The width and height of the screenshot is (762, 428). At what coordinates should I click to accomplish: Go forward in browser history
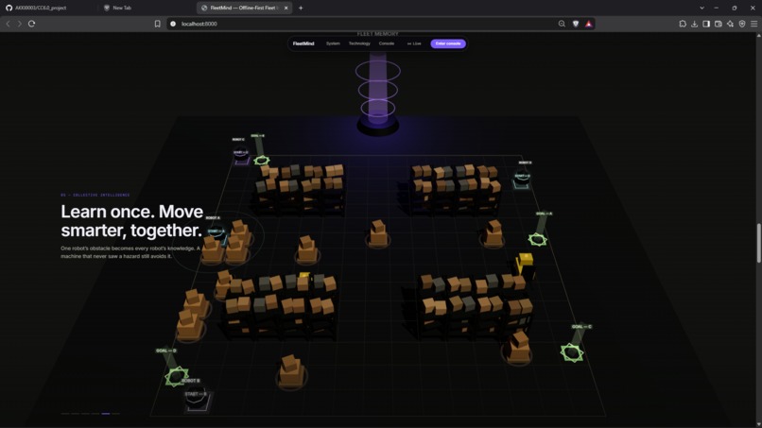tap(20, 24)
